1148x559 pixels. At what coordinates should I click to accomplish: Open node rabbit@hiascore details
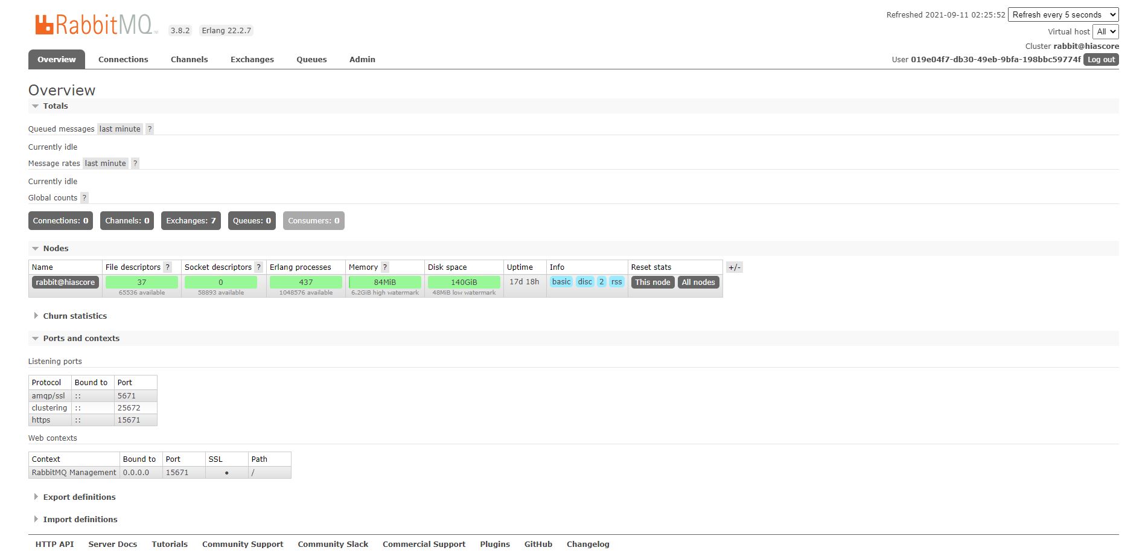coord(65,282)
